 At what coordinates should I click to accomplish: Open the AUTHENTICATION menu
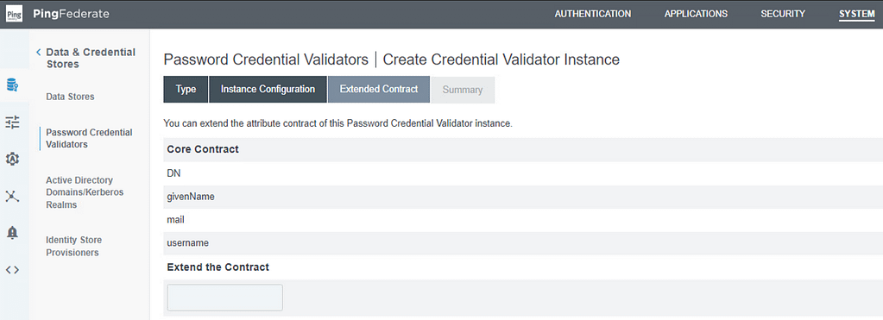pos(592,14)
